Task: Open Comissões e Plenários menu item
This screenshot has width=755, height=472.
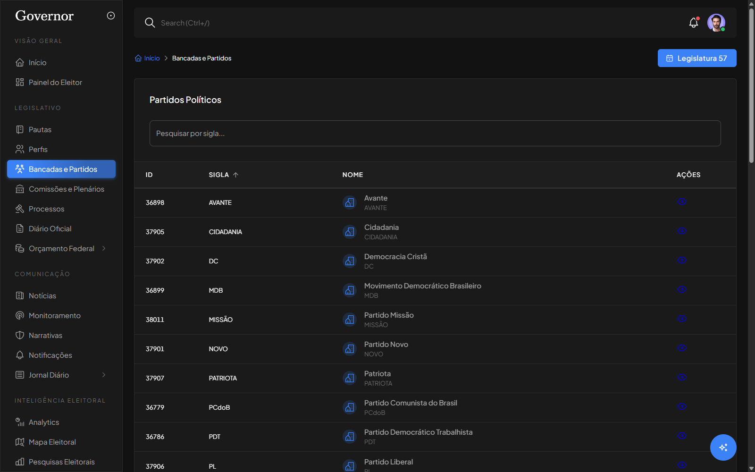Action: 61,189
